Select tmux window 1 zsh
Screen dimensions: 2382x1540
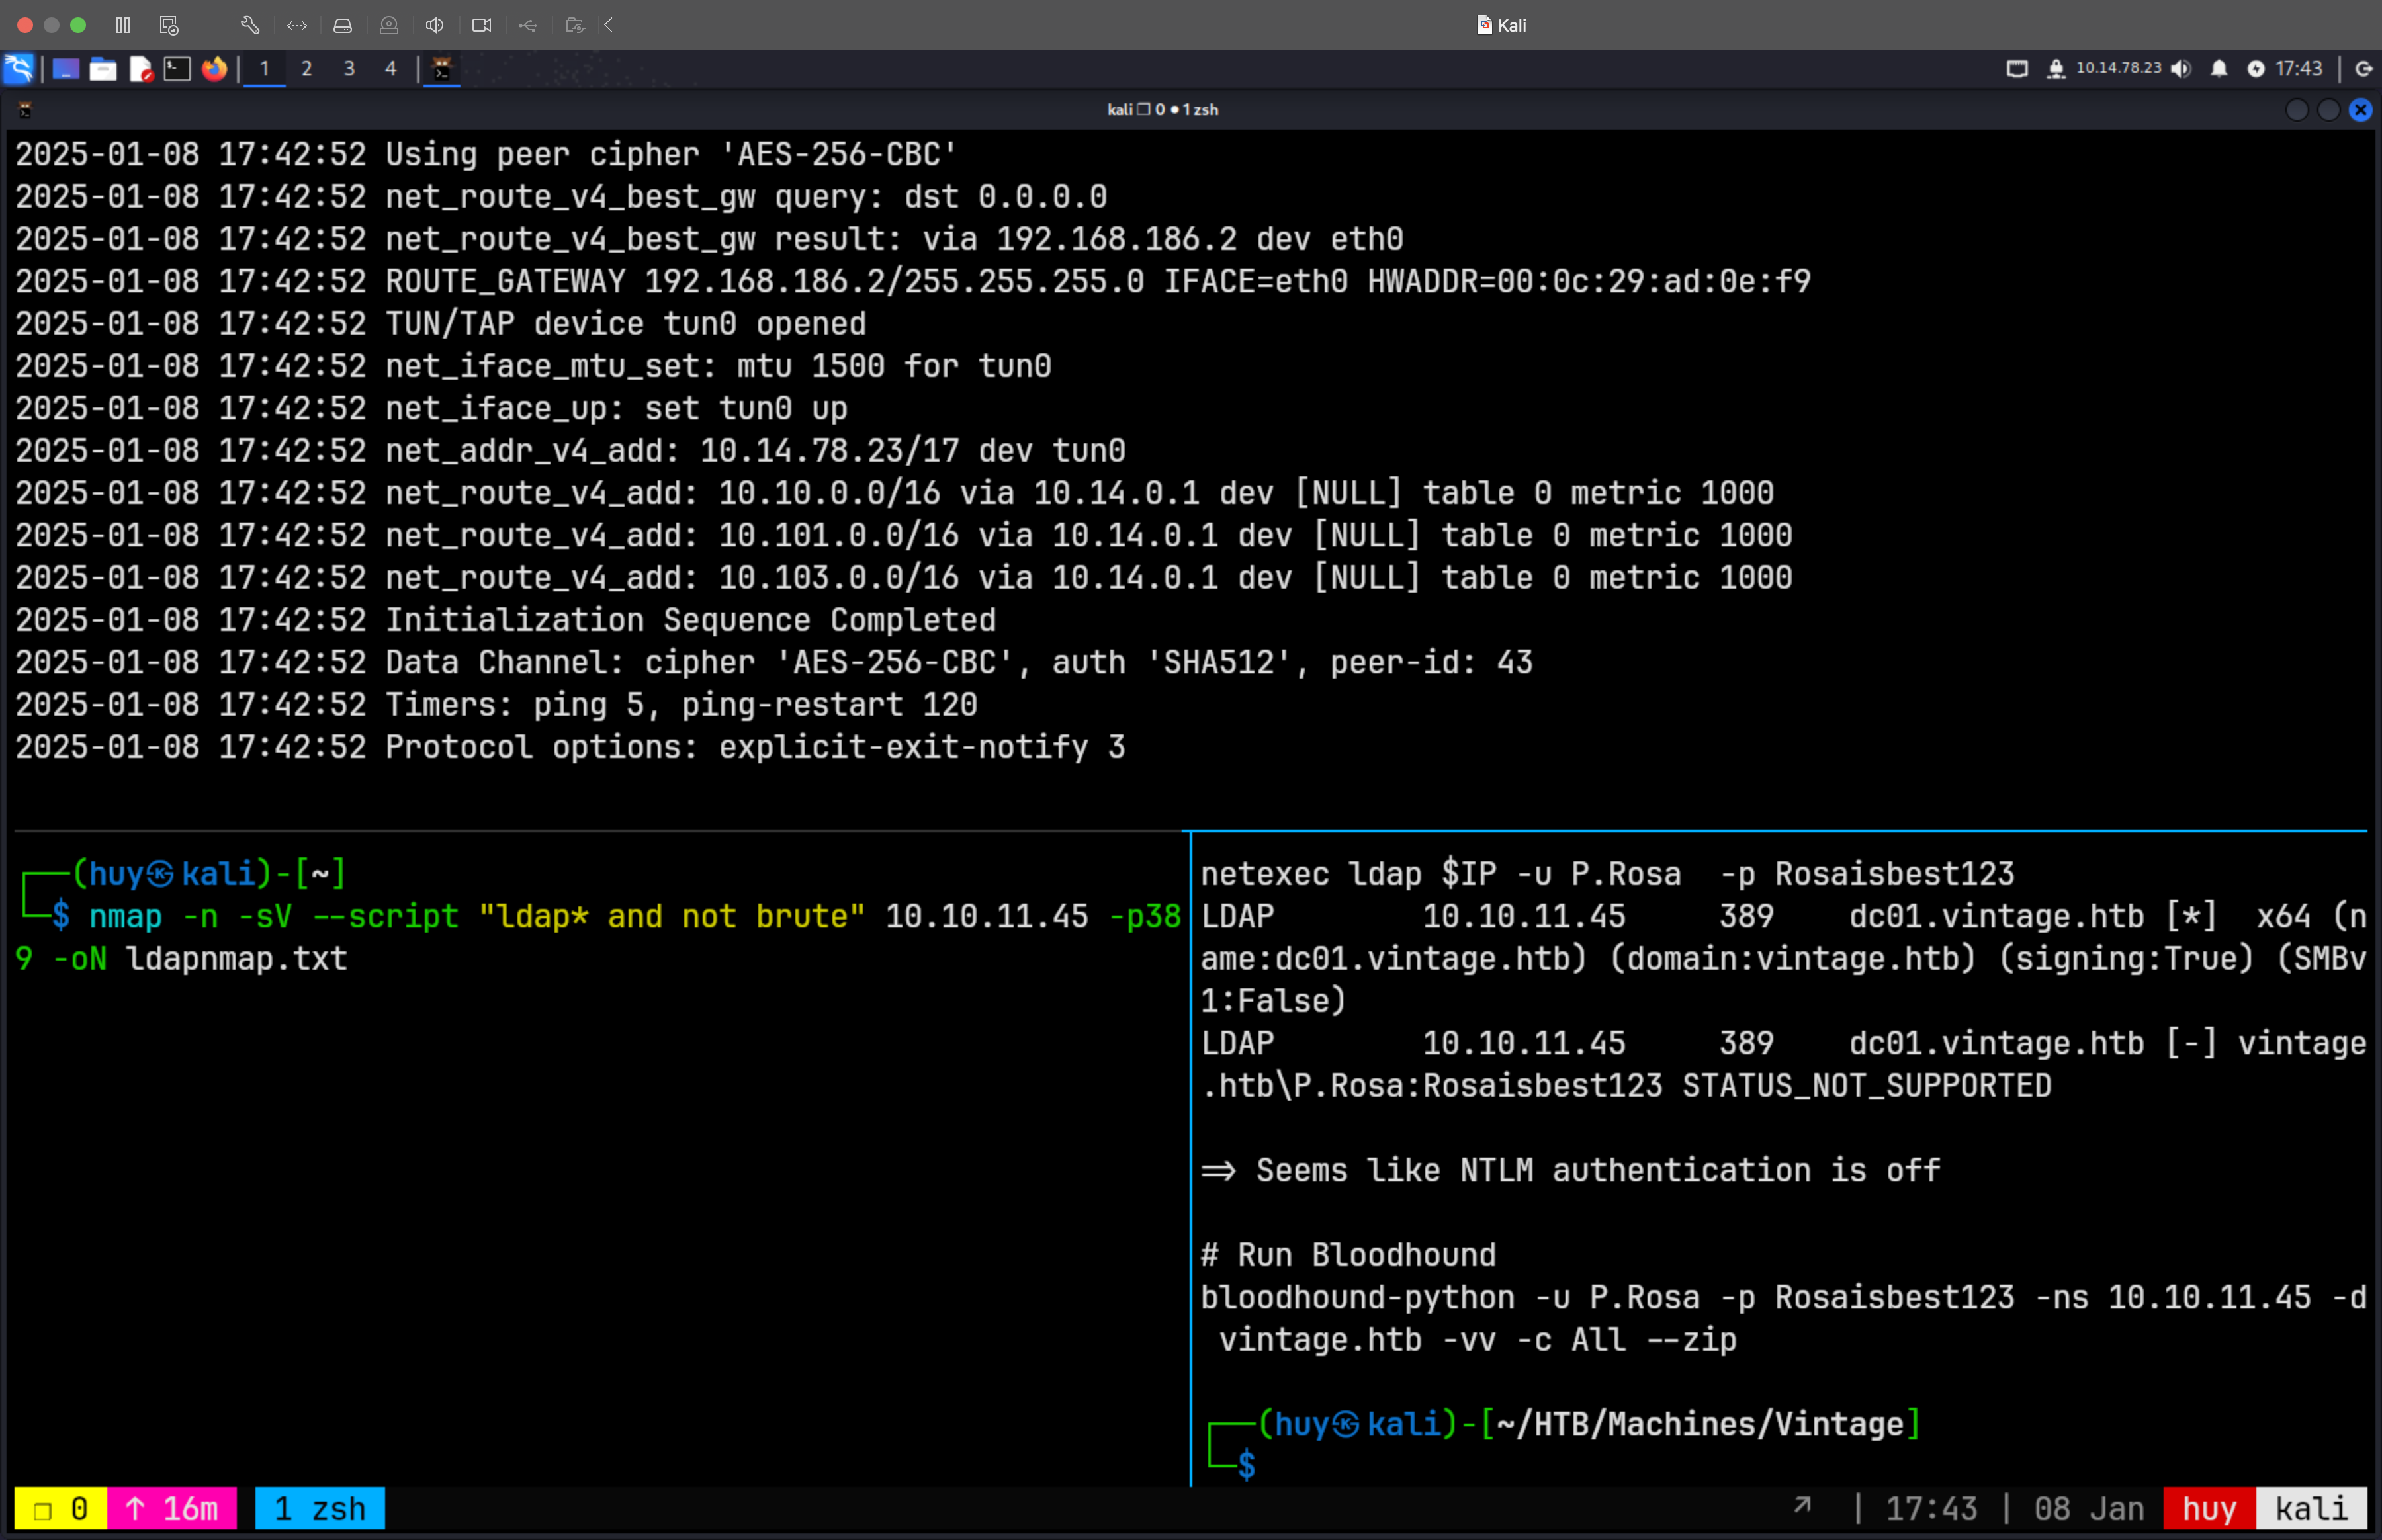(x=320, y=1508)
